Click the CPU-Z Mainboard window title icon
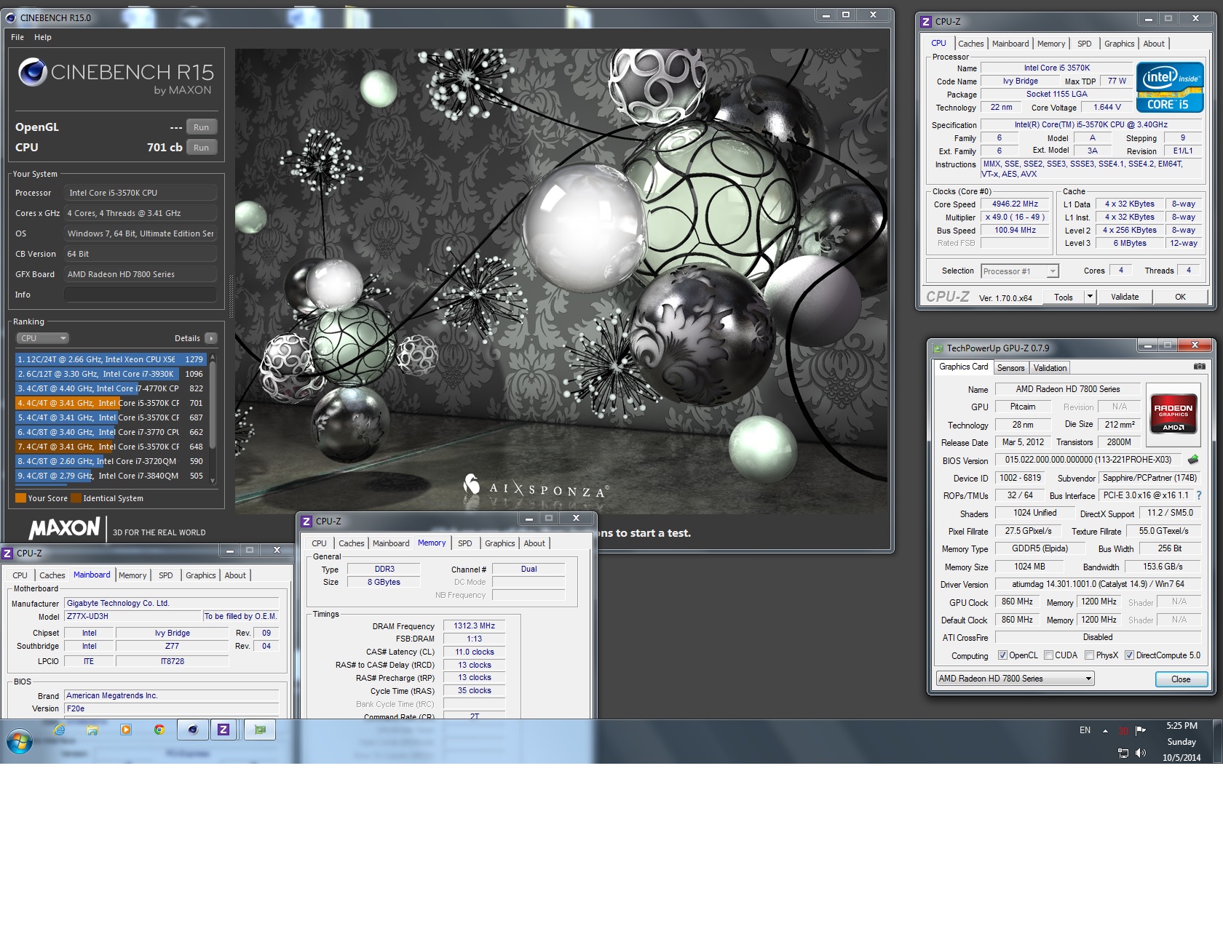This screenshot has width=1223, height=931. (8, 554)
